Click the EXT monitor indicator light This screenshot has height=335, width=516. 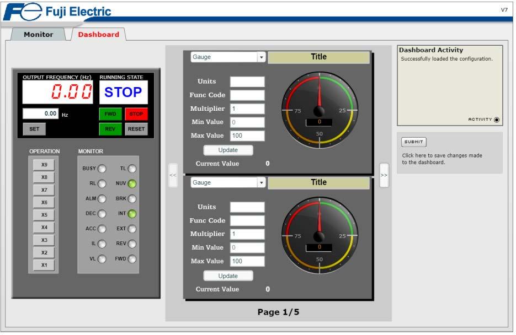tap(132, 229)
